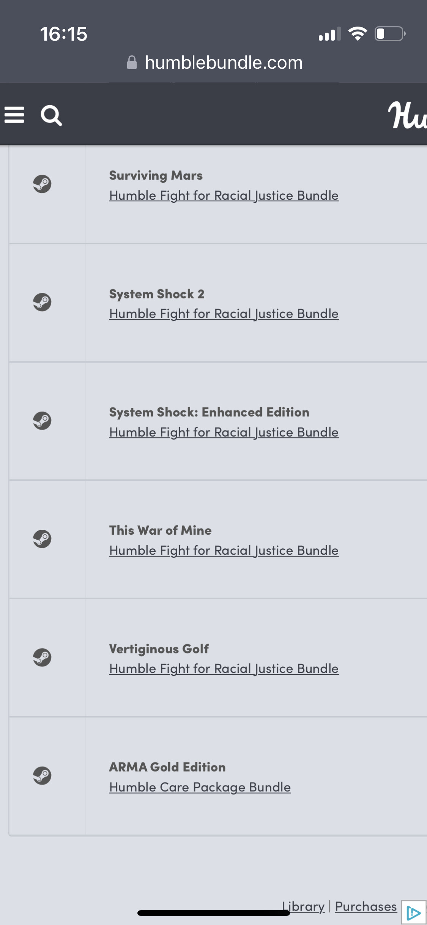This screenshot has width=427, height=925.
Task: Open bundle link under System Shock 2
Action: pos(224,314)
